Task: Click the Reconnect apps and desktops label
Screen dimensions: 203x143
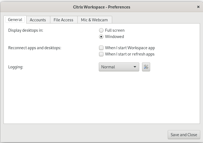Action: click(x=35, y=48)
